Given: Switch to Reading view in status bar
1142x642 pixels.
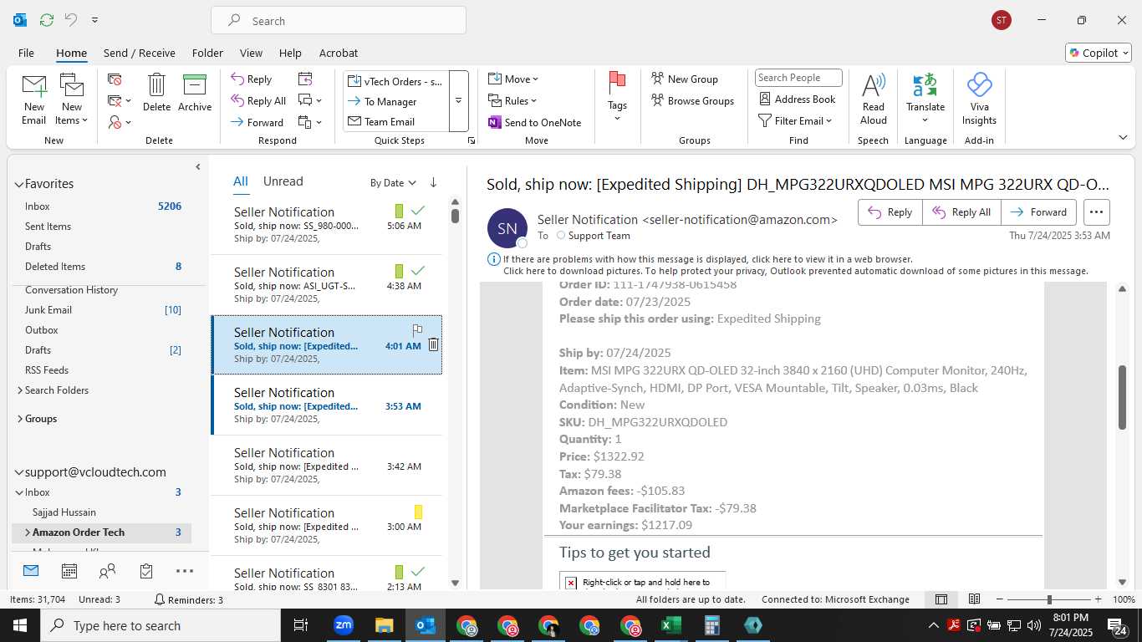Looking at the screenshot, I should (x=974, y=599).
